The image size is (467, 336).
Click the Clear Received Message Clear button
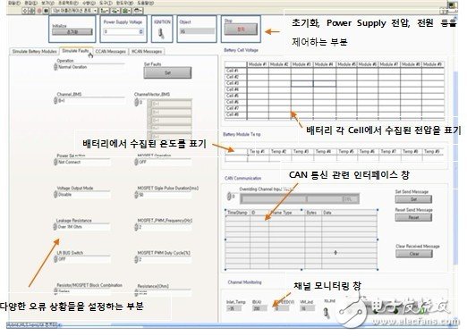tap(414, 254)
